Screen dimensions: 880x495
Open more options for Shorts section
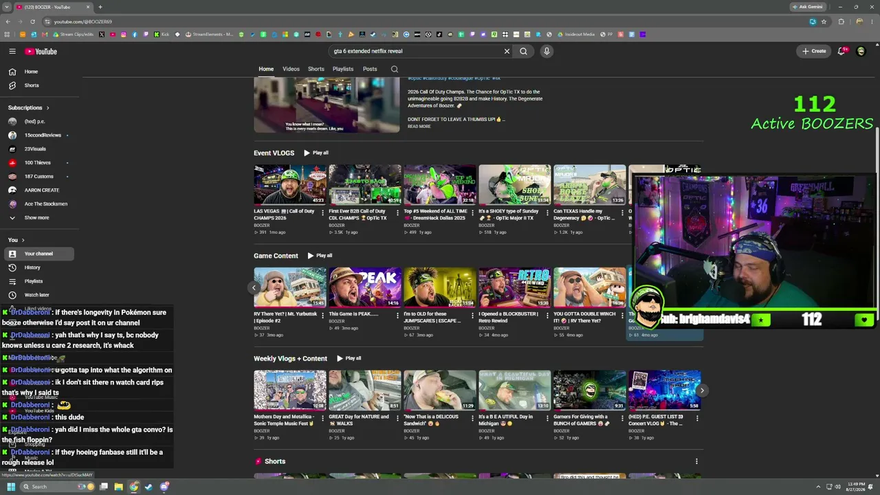[x=696, y=461]
